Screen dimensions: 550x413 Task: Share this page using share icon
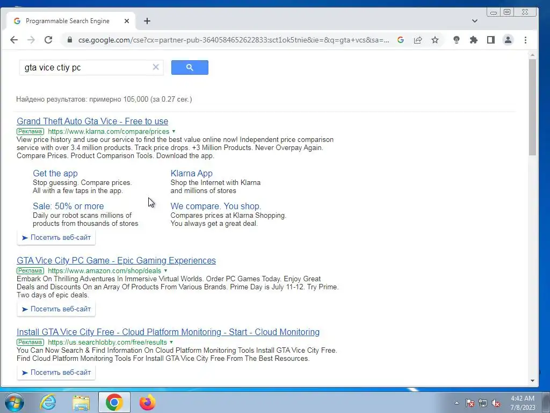[x=418, y=40]
